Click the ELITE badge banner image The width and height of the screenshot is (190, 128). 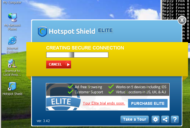pyautogui.click(x=63, y=102)
